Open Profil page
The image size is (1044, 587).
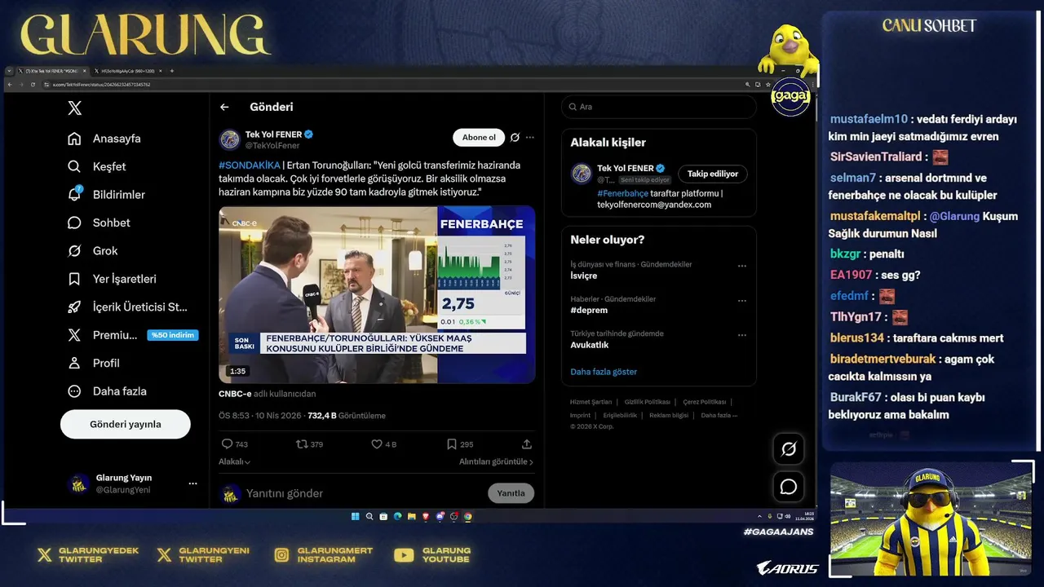point(94,363)
